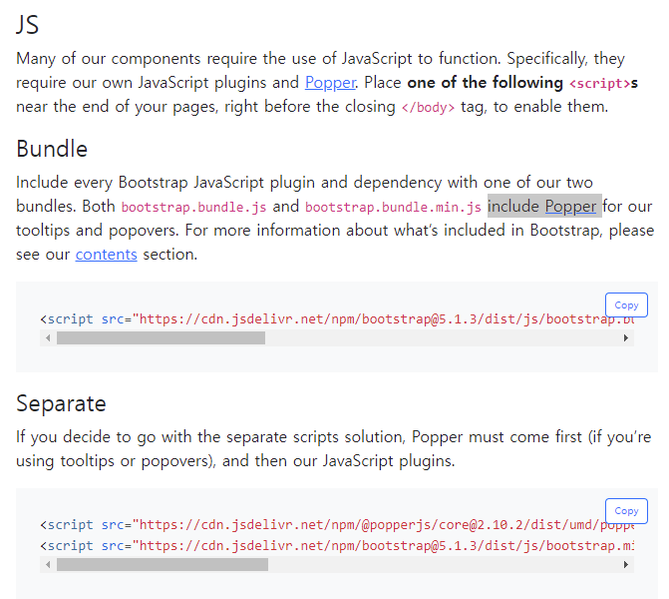
Task: Click the Bundle heading
Action: (52, 149)
